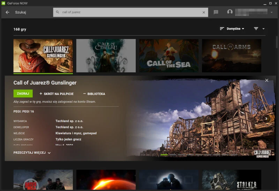Open Call to Arms game tile
Image resolution: width=279 pixels, height=191 pixels.
click(x=232, y=56)
